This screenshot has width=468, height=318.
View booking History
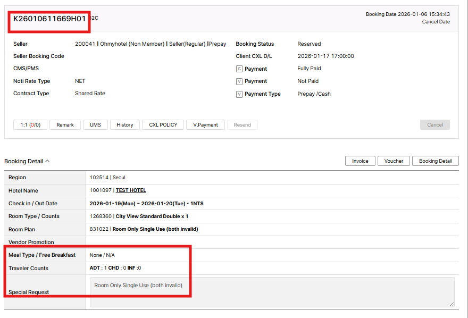click(x=124, y=125)
